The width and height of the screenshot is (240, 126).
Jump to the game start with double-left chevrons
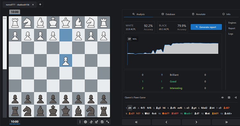click(136, 122)
